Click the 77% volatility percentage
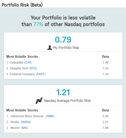 coord(38,24)
